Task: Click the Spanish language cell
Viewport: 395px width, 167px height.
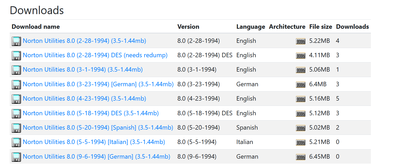Action: coord(247,128)
